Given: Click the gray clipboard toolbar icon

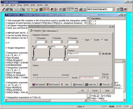Looking at the screenshot, I should tap(60, 9).
